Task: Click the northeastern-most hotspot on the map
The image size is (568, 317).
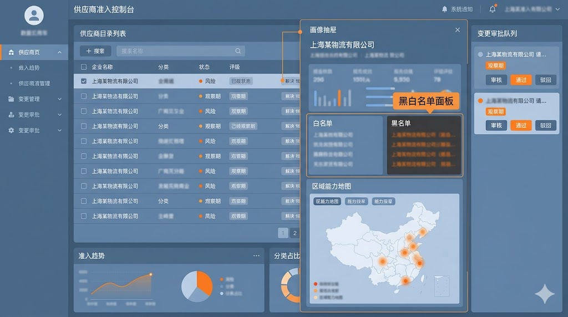Action: 422,232
